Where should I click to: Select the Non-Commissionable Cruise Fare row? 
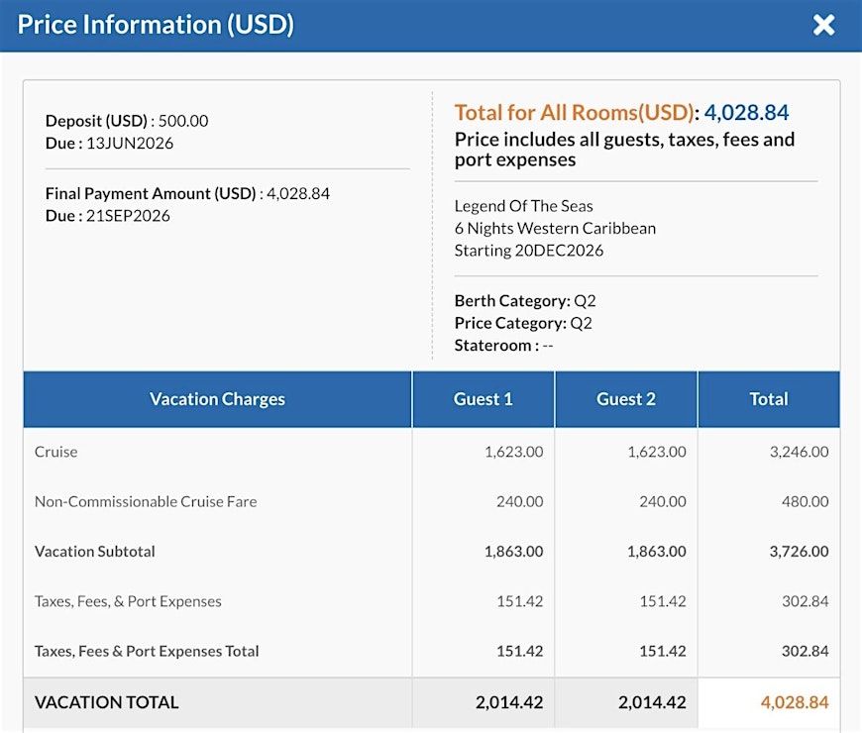point(432,501)
